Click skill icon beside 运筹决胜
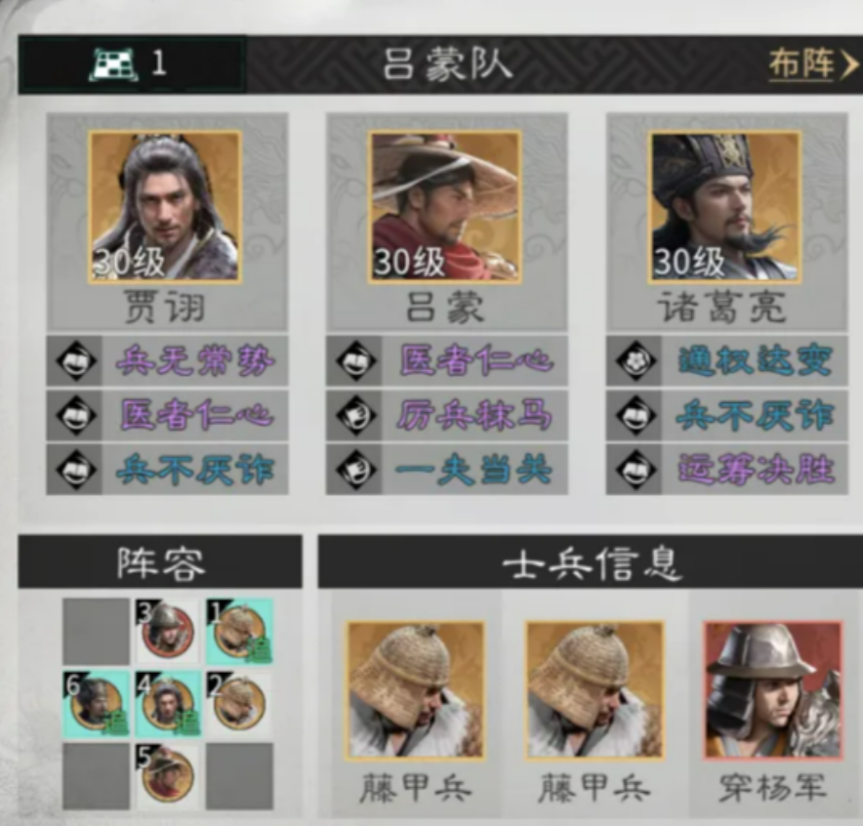The image size is (863, 826). [636, 470]
